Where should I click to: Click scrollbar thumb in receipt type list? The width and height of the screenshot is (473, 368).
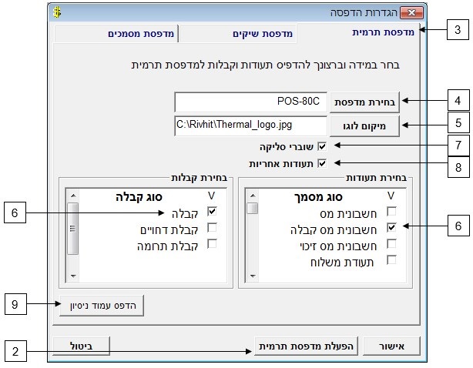click(72, 229)
